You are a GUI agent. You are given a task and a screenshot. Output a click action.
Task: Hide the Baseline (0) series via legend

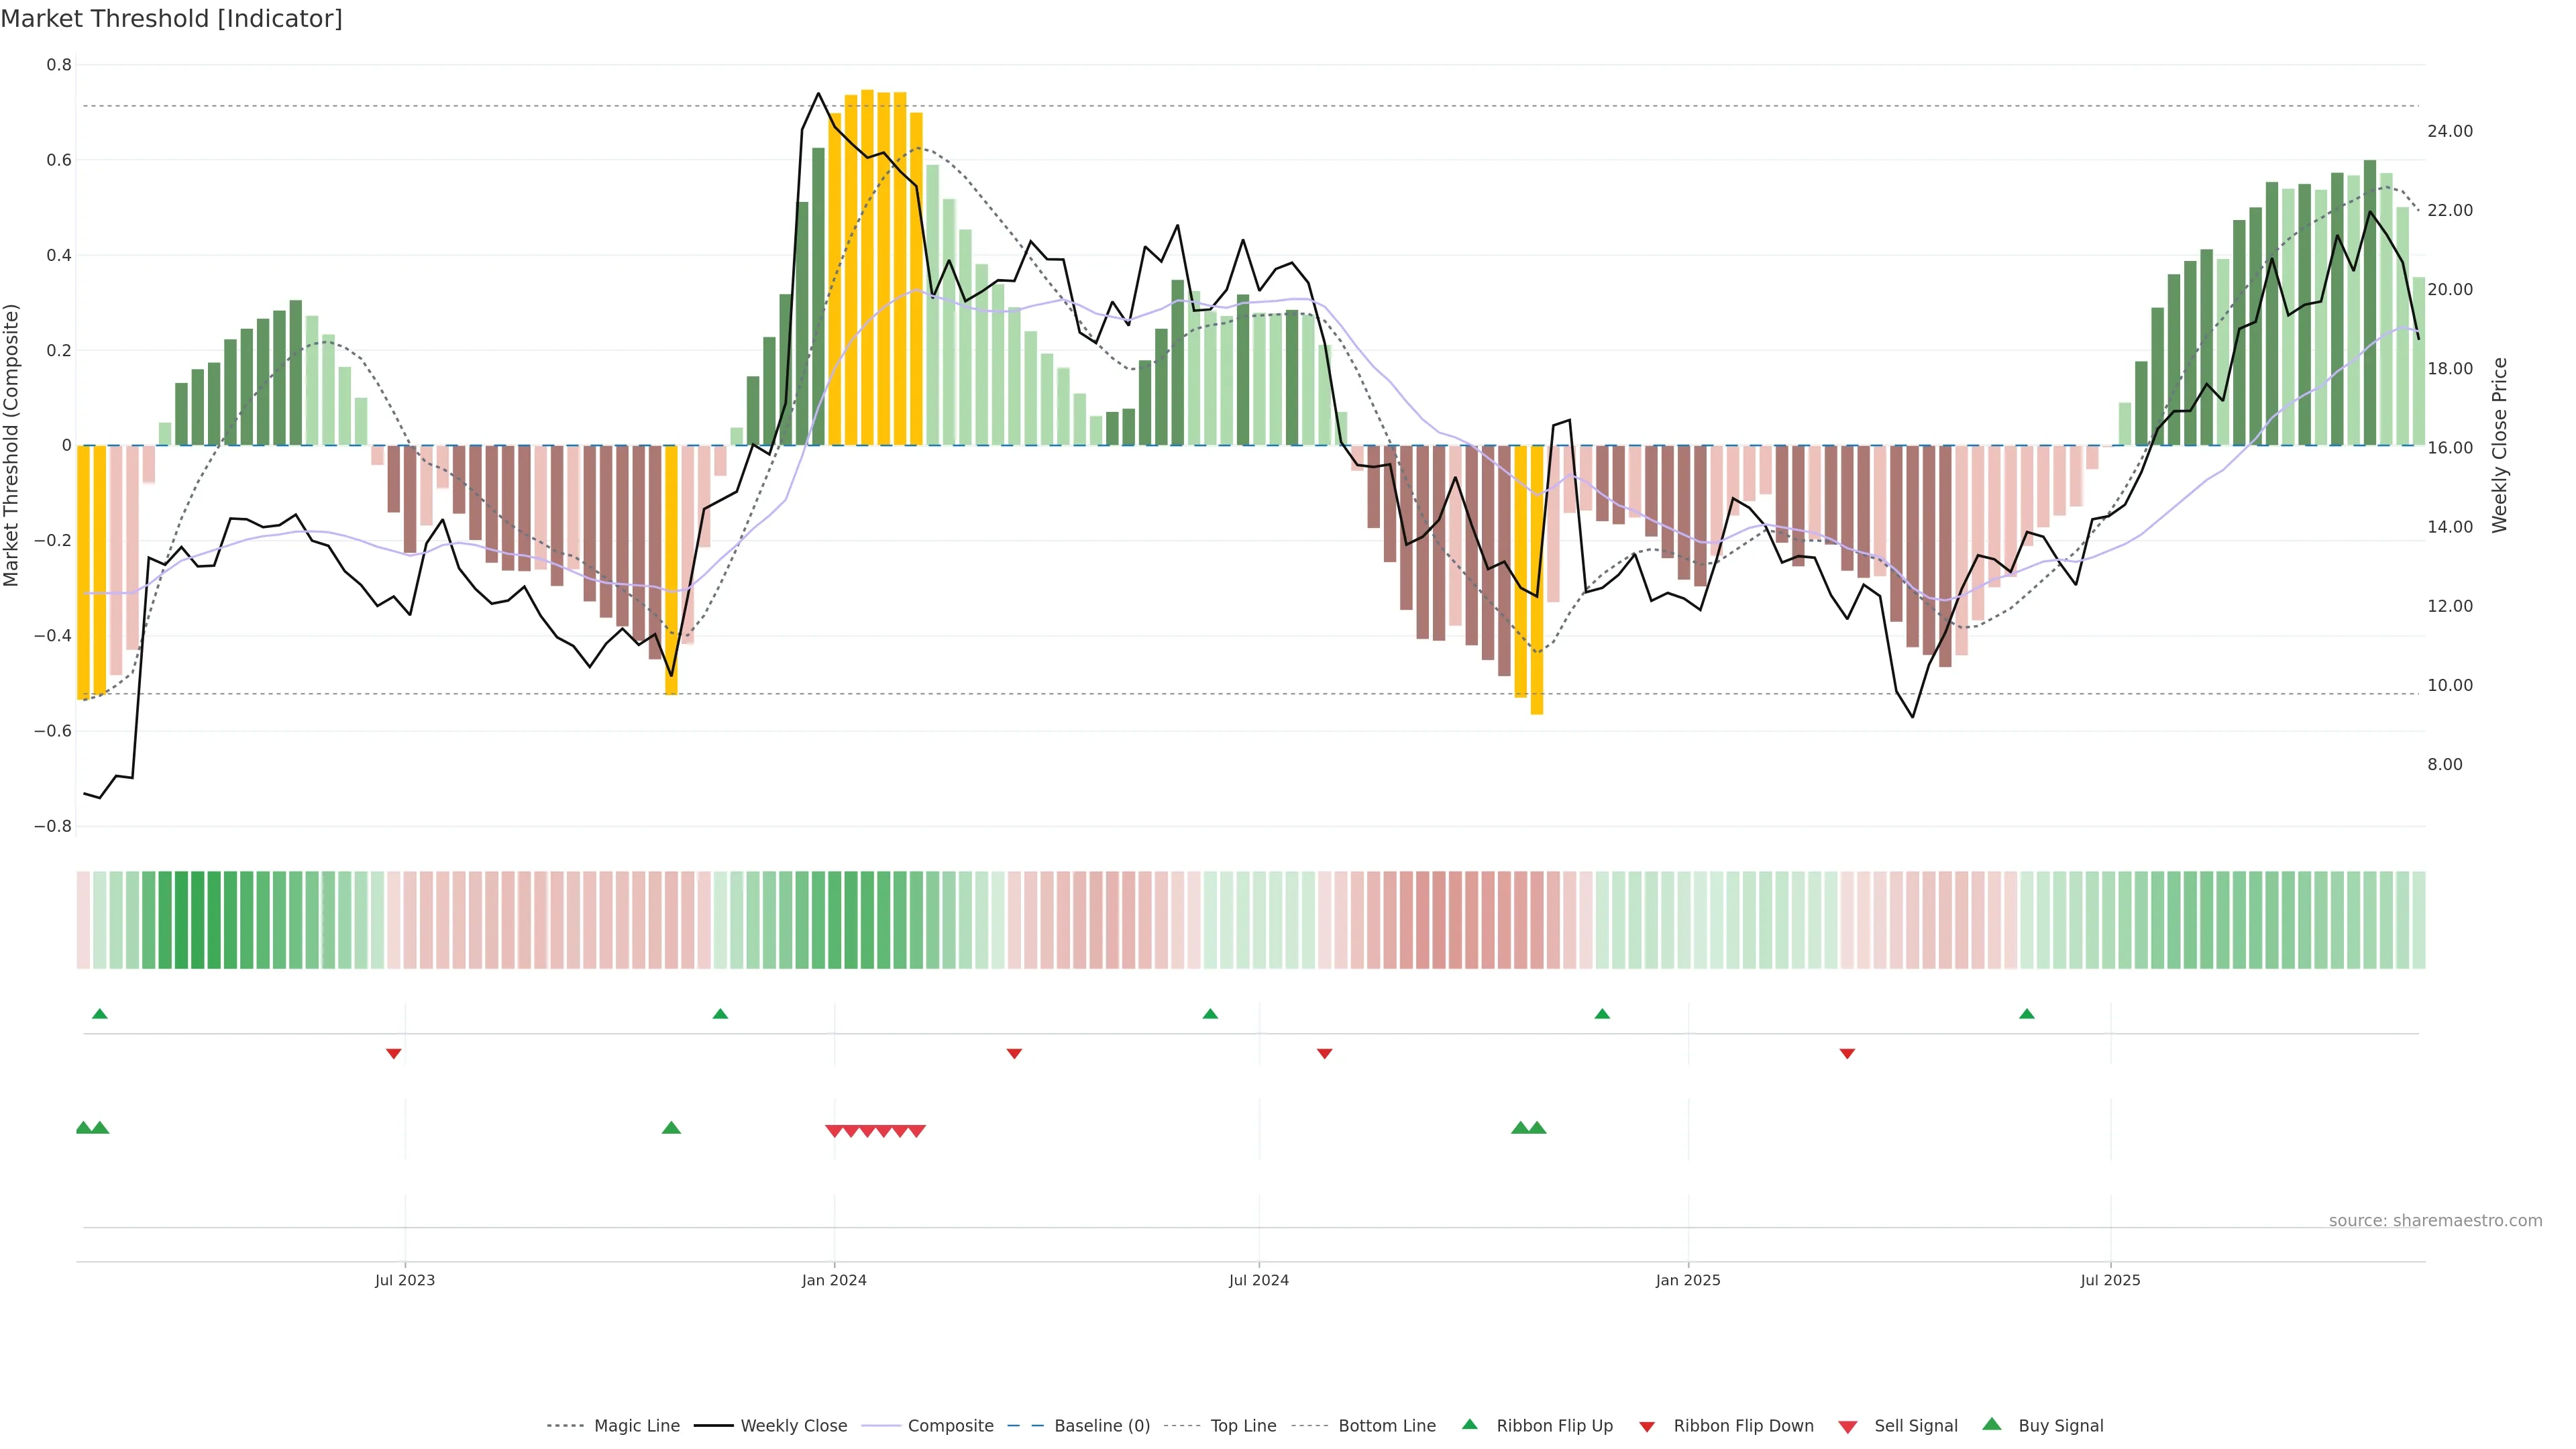click(x=1102, y=1426)
